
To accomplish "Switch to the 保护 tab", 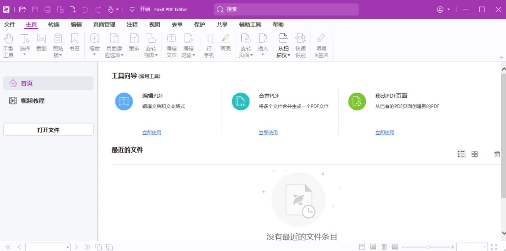I will (x=200, y=24).
